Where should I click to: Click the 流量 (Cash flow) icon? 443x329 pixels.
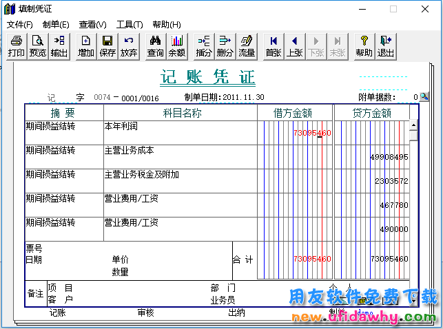[246, 46]
